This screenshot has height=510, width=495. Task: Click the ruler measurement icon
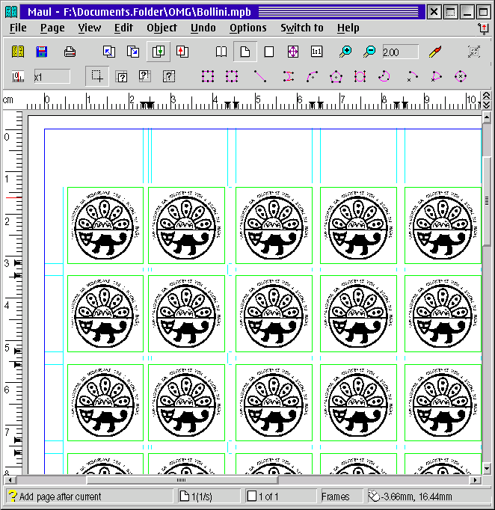pyautogui.click(x=18, y=77)
